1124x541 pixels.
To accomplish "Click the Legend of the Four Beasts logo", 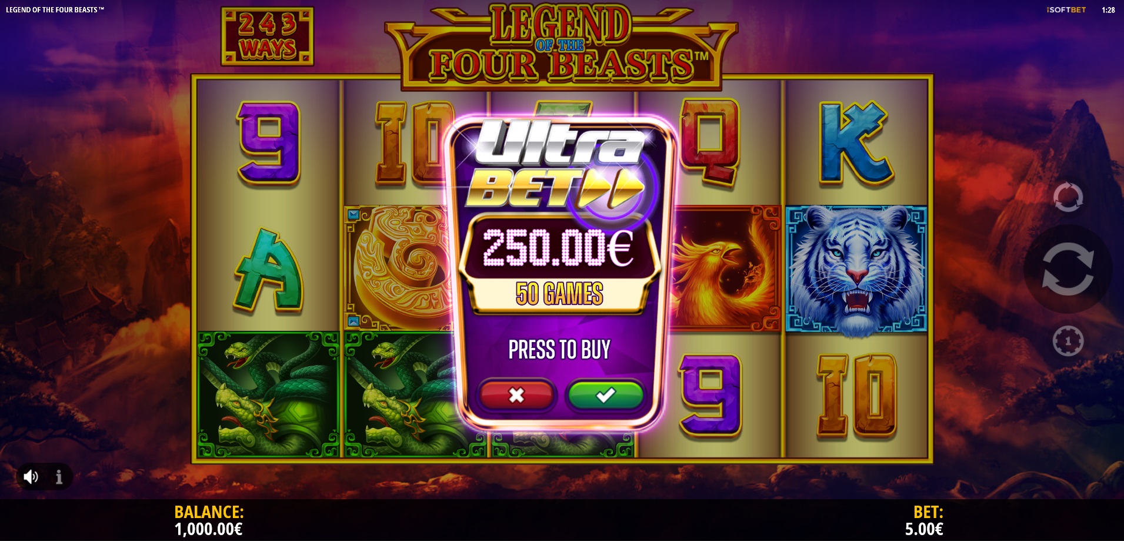I will (x=561, y=46).
